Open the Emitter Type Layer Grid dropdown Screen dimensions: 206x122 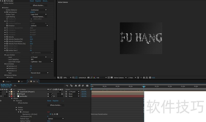tap(39, 14)
